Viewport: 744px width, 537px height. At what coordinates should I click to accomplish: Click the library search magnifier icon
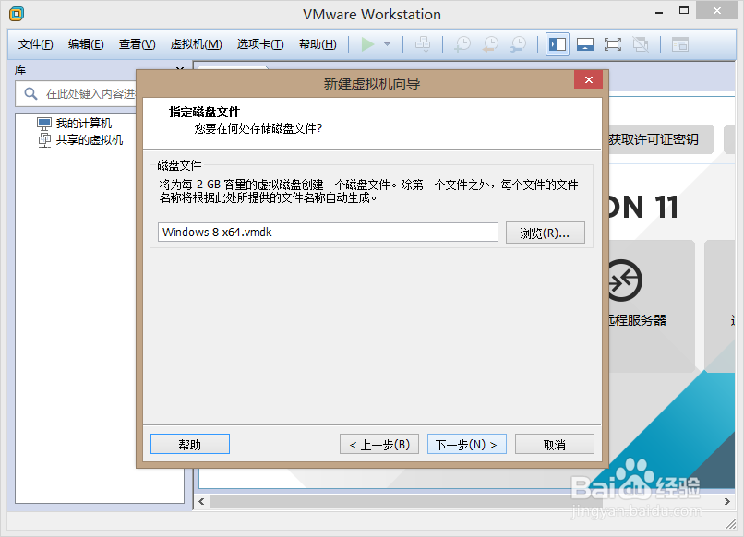coord(30,93)
